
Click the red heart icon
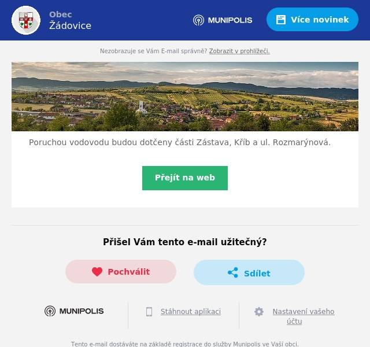(x=97, y=272)
